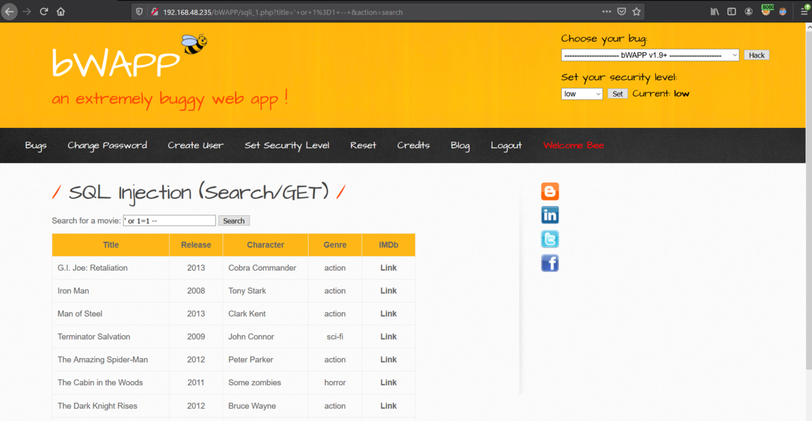Screen dimensions: 812x421
Task: Reload the current page
Action: 44,12
